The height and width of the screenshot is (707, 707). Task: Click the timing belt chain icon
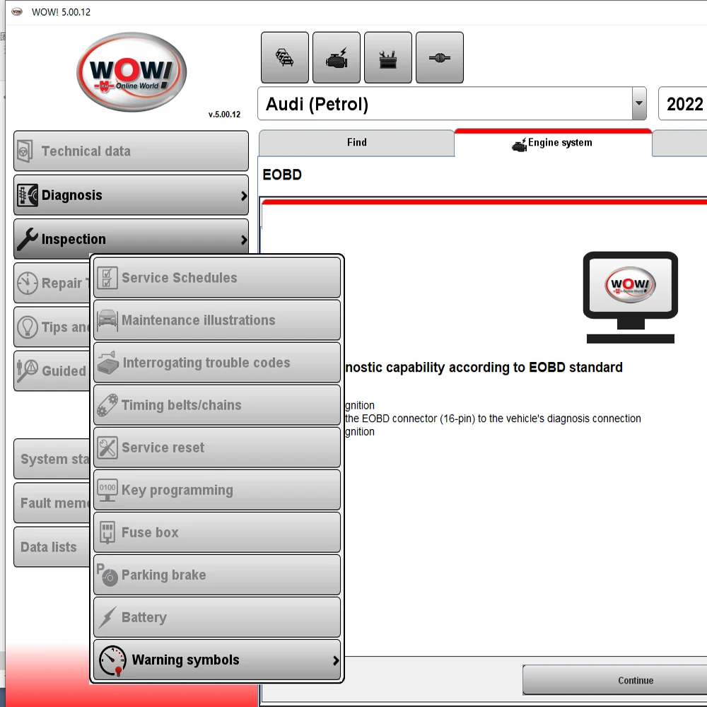pyautogui.click(x=107, y=405)
